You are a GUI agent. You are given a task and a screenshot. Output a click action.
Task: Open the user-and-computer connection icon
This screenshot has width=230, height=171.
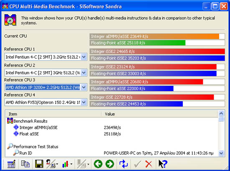click(51, 164)
